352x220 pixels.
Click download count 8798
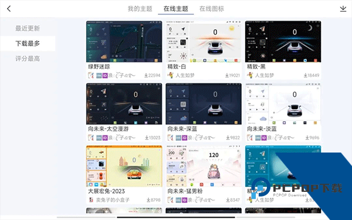[x=154, y=200]
